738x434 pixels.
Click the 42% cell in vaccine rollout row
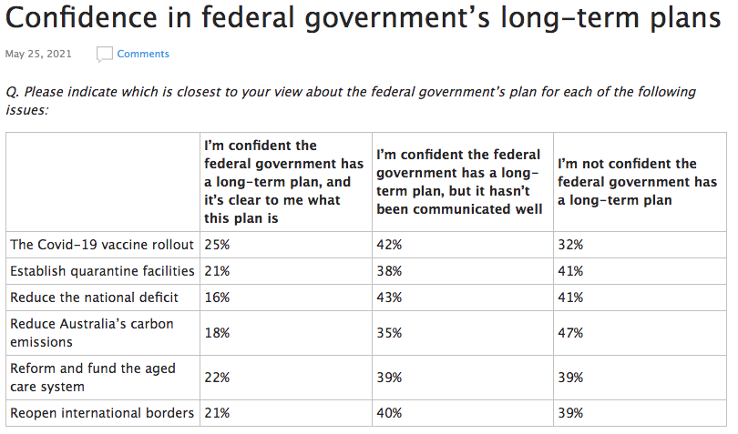[x=389, y=245]
